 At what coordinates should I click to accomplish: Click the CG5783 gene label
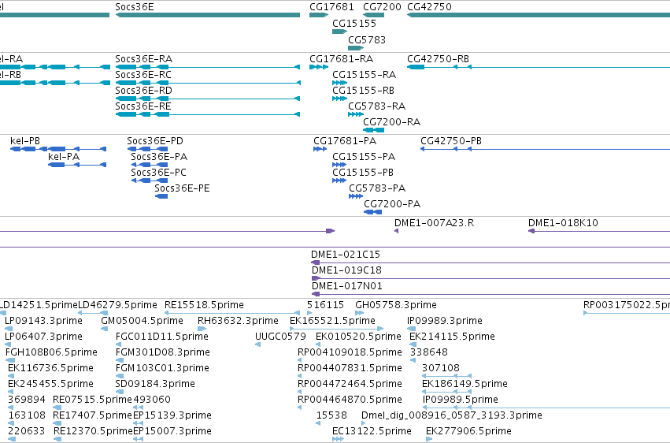(x=367, y=40)
